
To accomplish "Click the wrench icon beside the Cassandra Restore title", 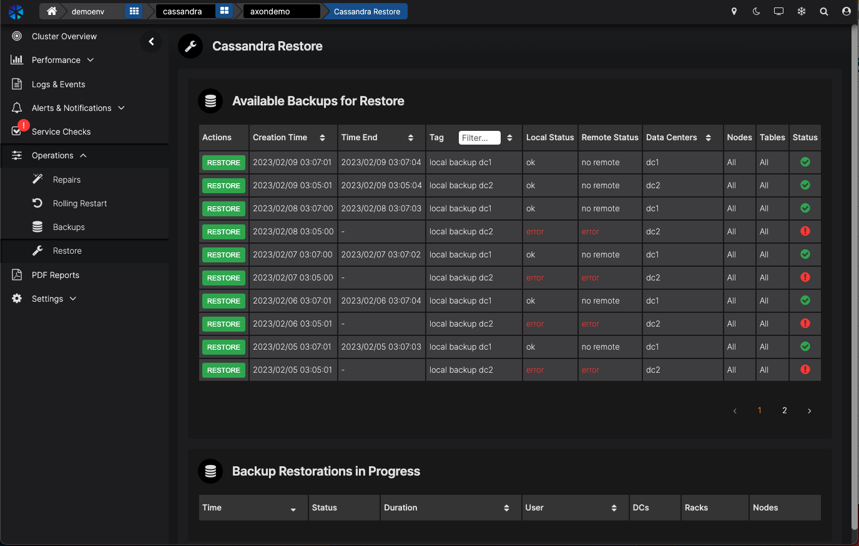I will [190, 46].
